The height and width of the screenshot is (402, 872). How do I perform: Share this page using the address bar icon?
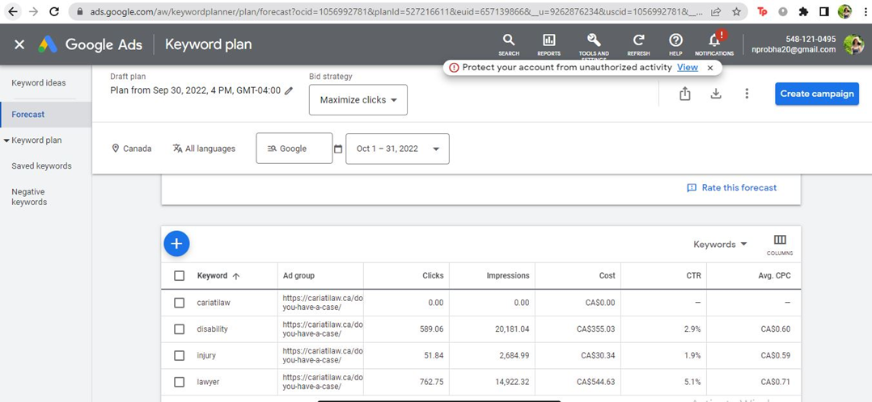[717, 11]
